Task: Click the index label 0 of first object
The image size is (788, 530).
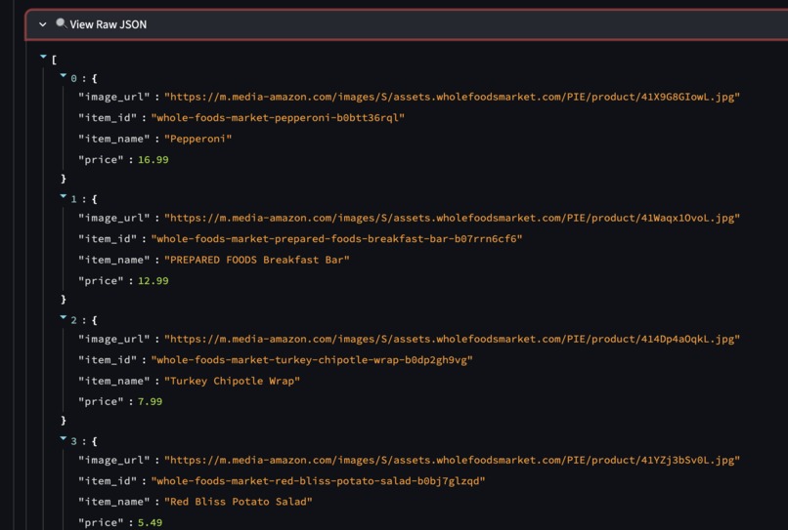Action: pos(73,78)
